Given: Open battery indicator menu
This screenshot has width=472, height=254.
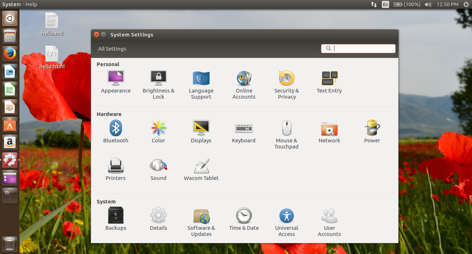Looking at the screenshot, I should pyautogui.click(x=407, y=4).
